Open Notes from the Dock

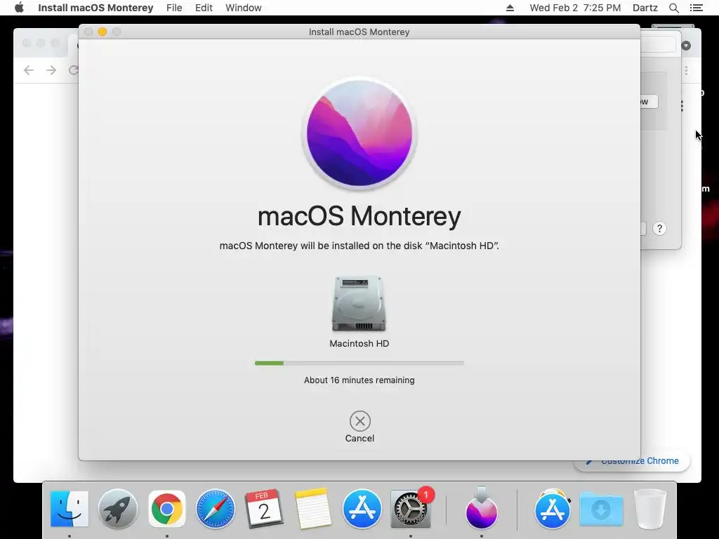(313, 509)
